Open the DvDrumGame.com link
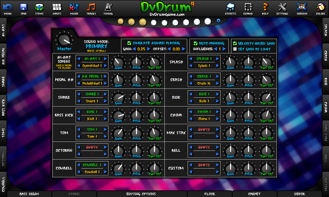 167,15
